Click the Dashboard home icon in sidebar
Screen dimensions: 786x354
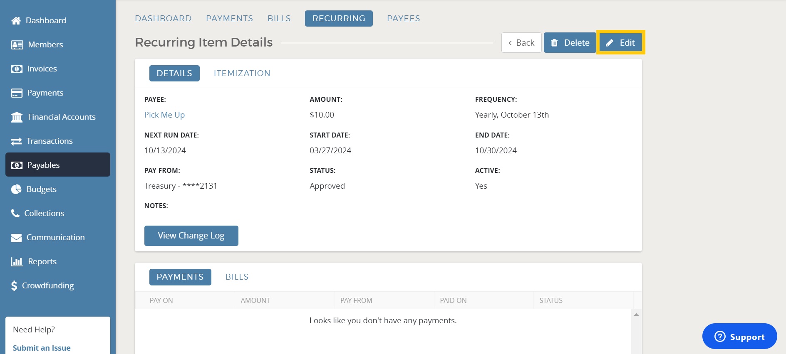click(x=16, y=21)
